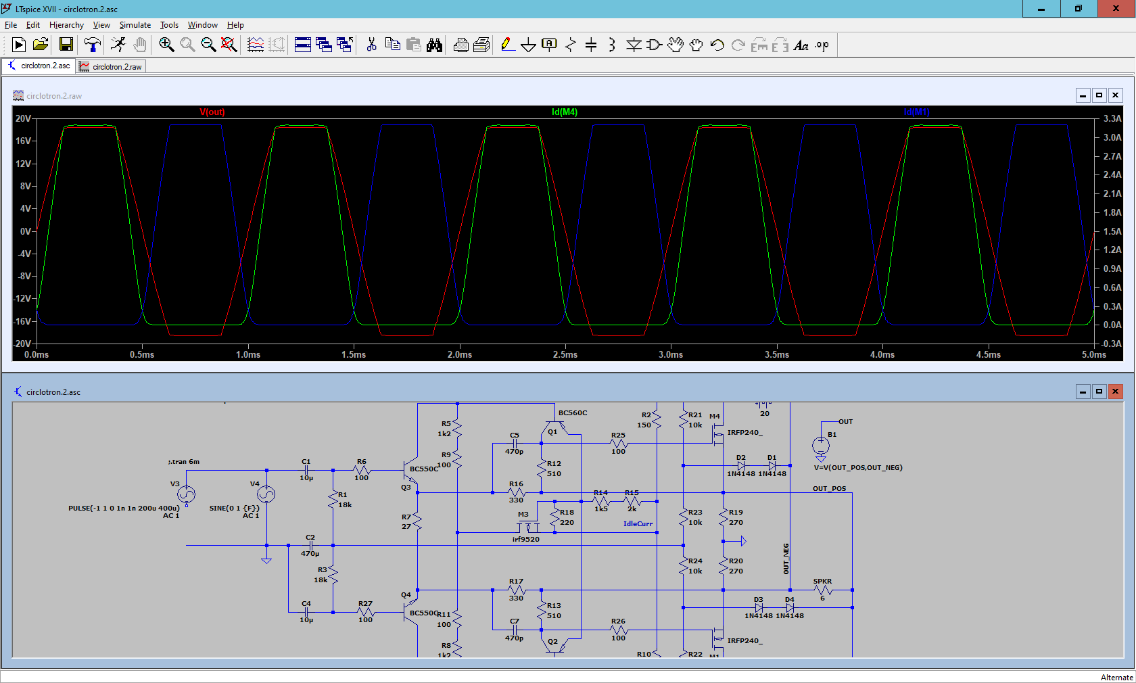Switch to the circlotron.2.raw tab
This screenshot has width=1136, height=683.
click(111, 66)
